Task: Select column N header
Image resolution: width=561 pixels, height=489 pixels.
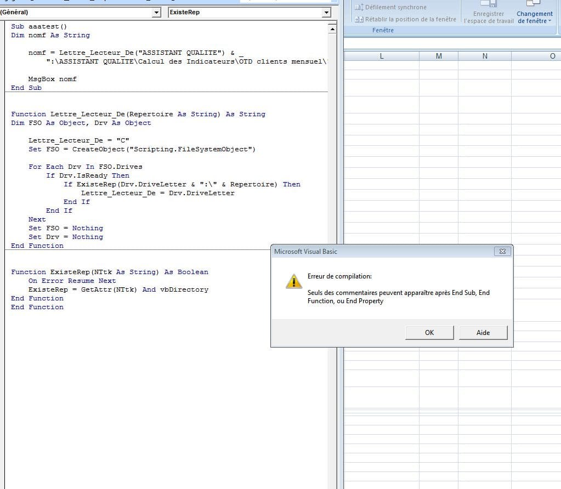Action: click(485, 56)
